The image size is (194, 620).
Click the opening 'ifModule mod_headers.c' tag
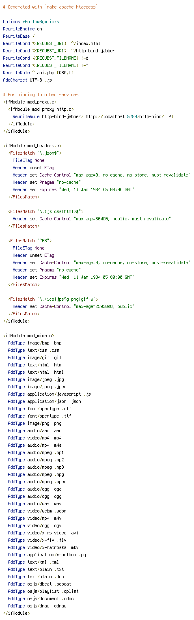click(x=32, y=146)
